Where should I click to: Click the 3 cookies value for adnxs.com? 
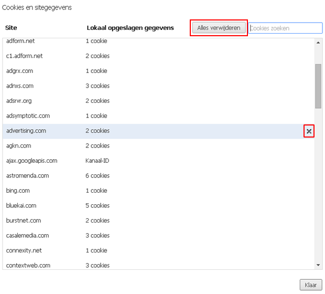click(97, 86)
